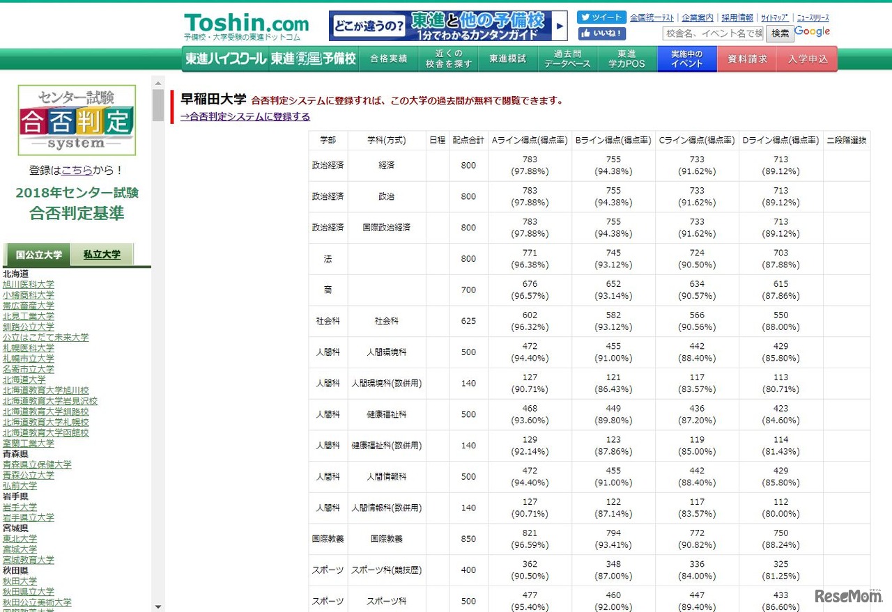The width and height of the screenshot is (892, 612).
Task: Open the 北海道大学 sidebar link
Action: pos(24,379)
